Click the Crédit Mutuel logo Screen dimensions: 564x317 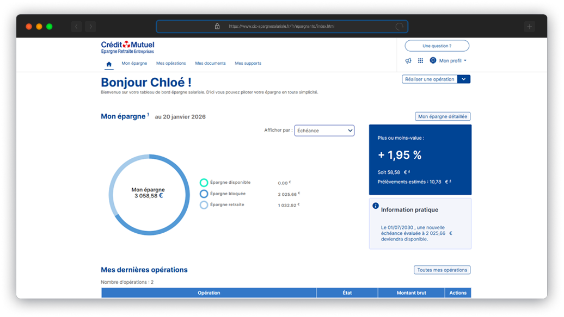(127, 47)
